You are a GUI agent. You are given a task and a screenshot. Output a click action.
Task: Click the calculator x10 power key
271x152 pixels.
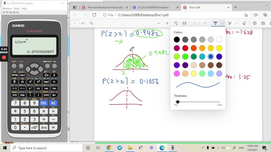click(34, 127)
